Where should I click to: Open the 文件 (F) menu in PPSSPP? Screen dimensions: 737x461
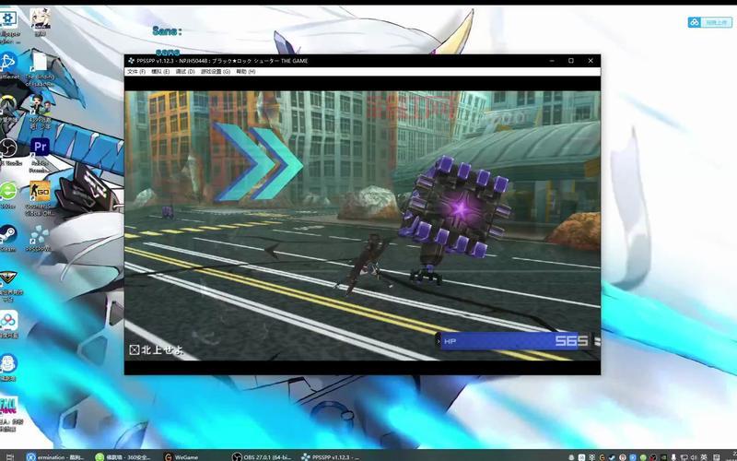136,72
